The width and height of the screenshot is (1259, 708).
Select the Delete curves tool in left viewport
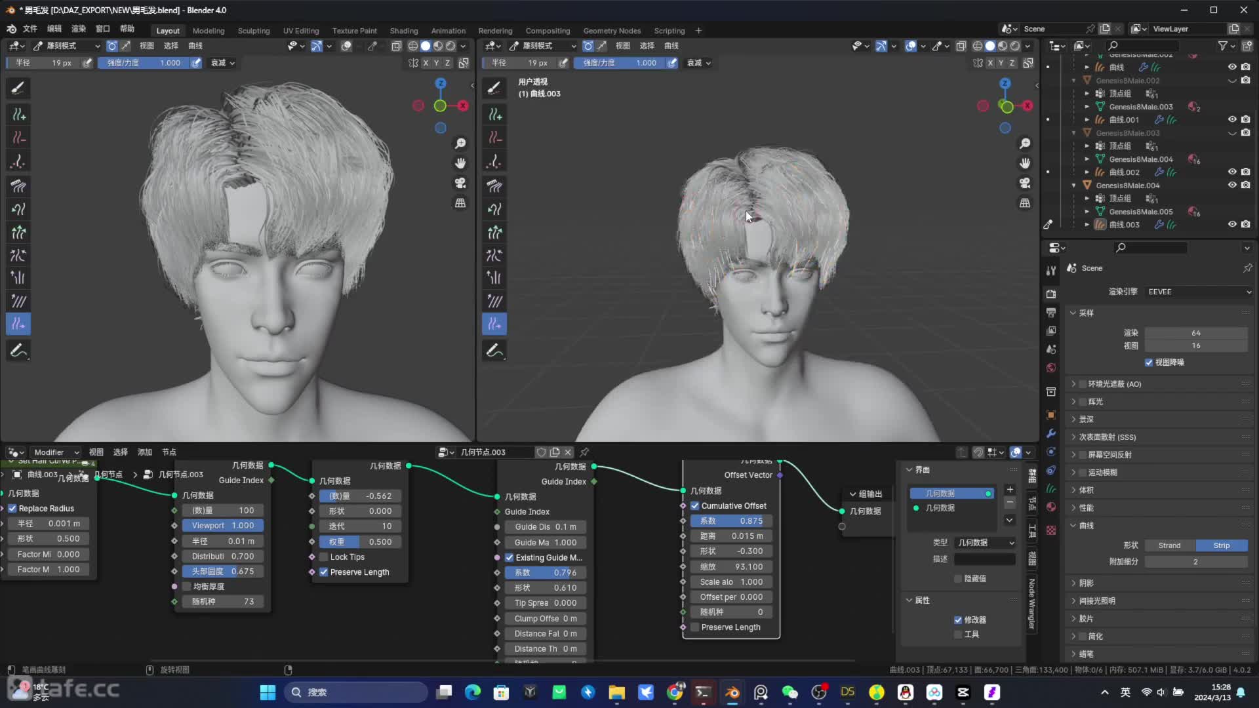point(18,138)
